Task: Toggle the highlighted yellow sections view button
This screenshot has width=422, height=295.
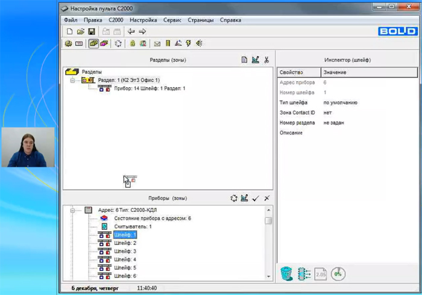Action: 93,43
